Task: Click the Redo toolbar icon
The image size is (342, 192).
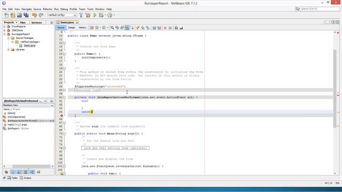Action: (x=41, y=15)
